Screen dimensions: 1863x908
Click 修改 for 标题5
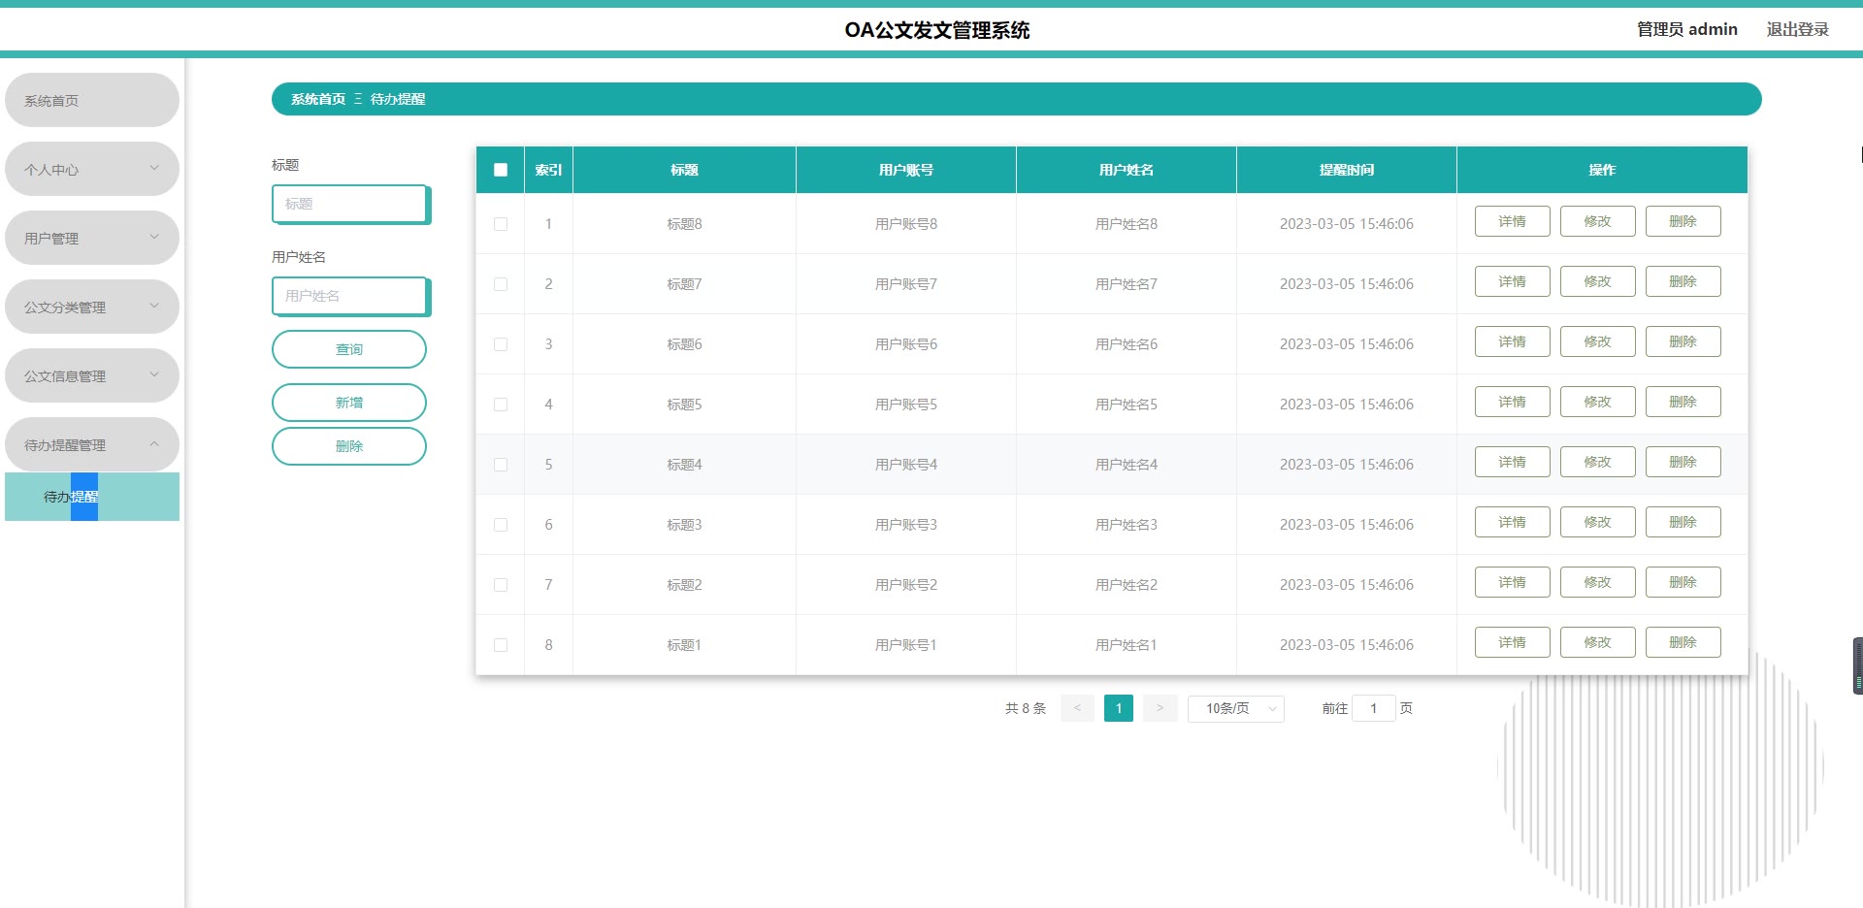click(x=1597, y=402)
